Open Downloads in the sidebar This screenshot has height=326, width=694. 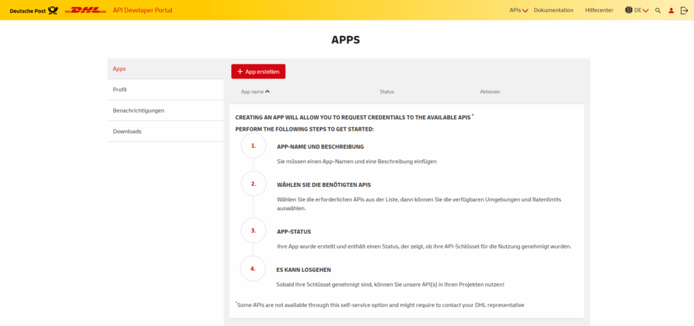(165, 131)
